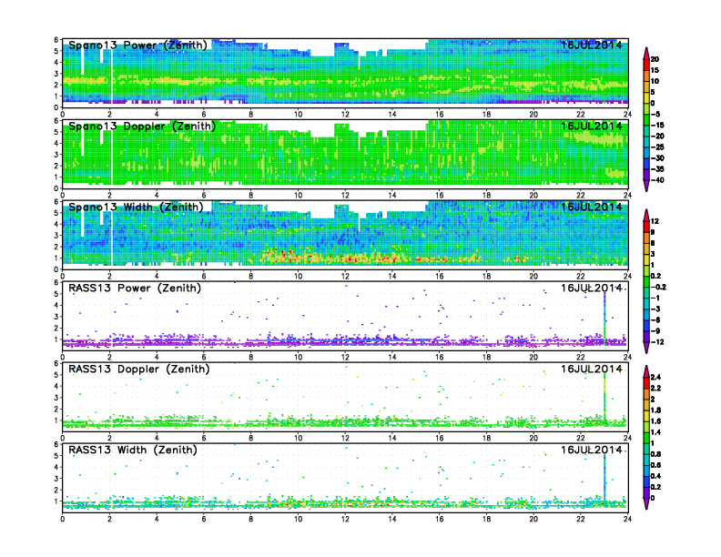Click the 16JUL2014 date in Spano13 Width panel
Viewport: 721px width, 557px height.
pyautogui.click(x=592, y=207)
